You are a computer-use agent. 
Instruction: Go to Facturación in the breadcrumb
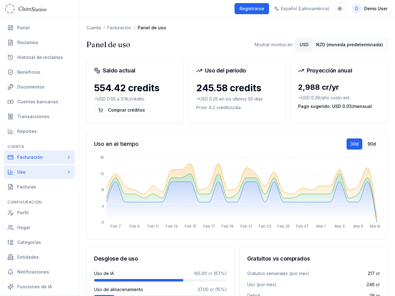pos(119,28)
